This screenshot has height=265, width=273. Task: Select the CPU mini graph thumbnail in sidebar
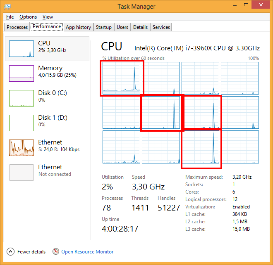pos(22,49)
